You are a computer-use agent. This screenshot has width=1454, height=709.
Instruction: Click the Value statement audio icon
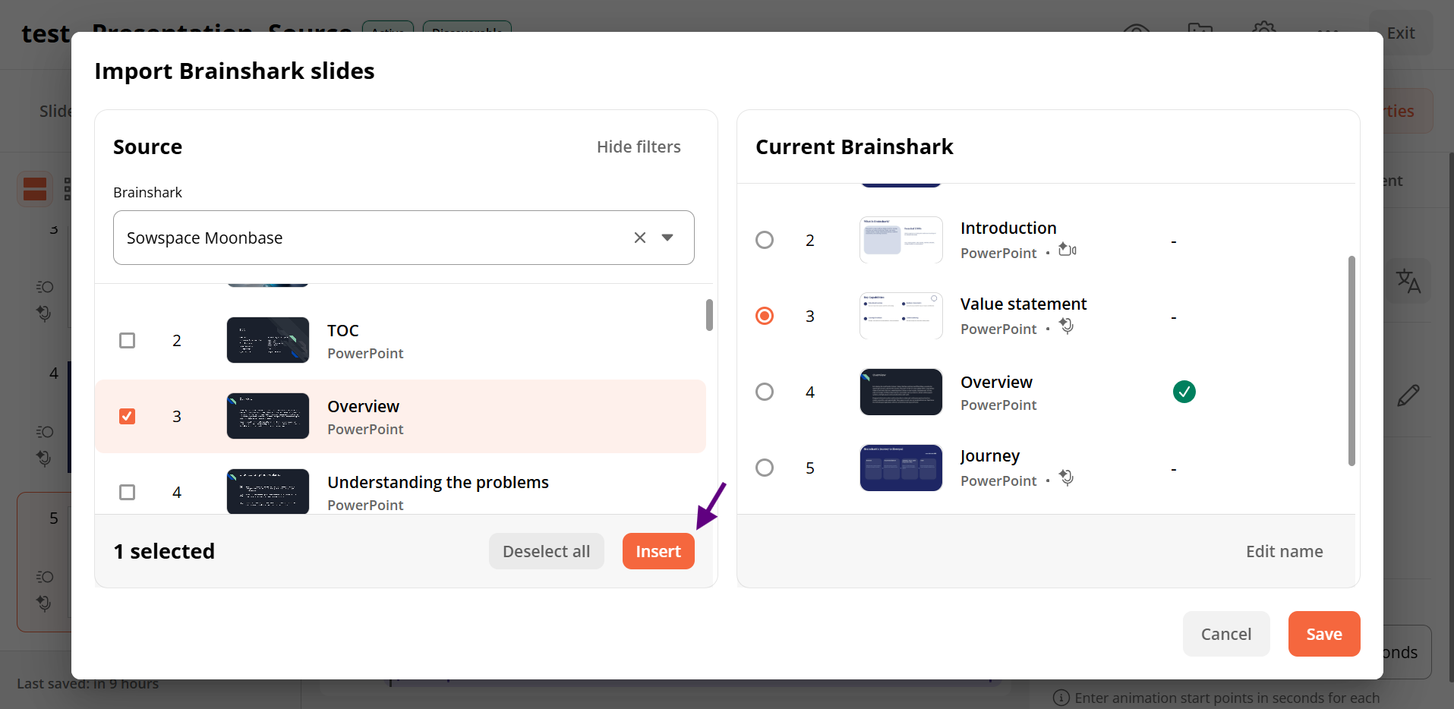click(x=1067, y=326)
